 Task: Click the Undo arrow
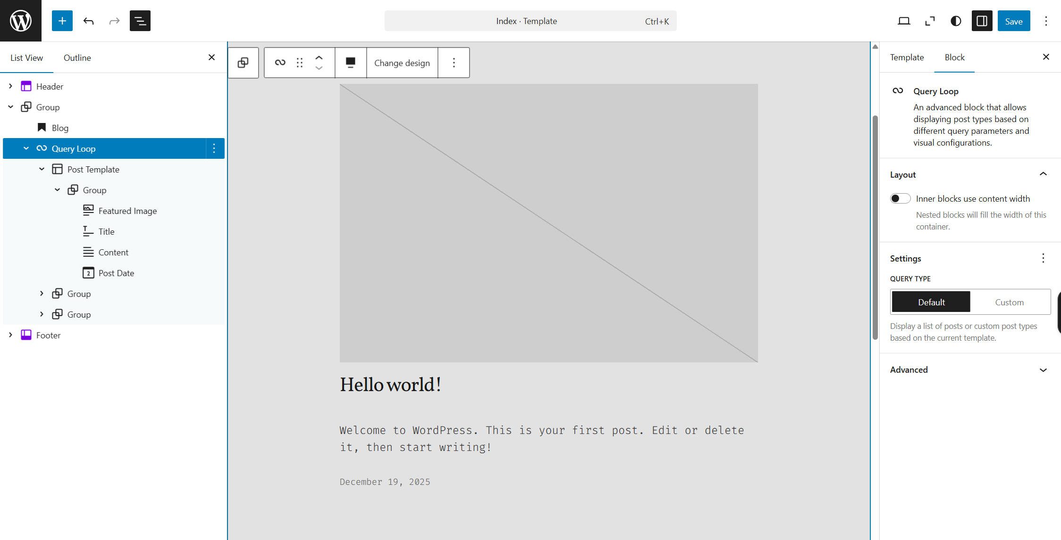click(x=88, y=21)
